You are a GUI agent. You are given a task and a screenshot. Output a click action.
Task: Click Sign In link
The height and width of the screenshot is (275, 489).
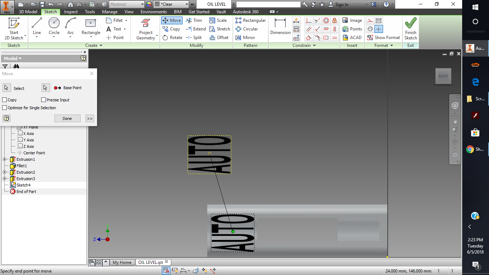pyautogui.click(x=342, y=5)
